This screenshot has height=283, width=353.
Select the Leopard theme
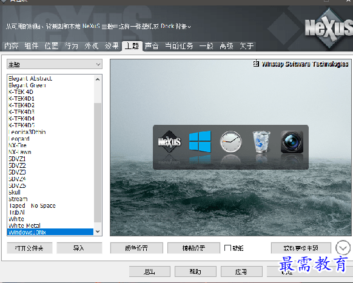tap(50, 139)
